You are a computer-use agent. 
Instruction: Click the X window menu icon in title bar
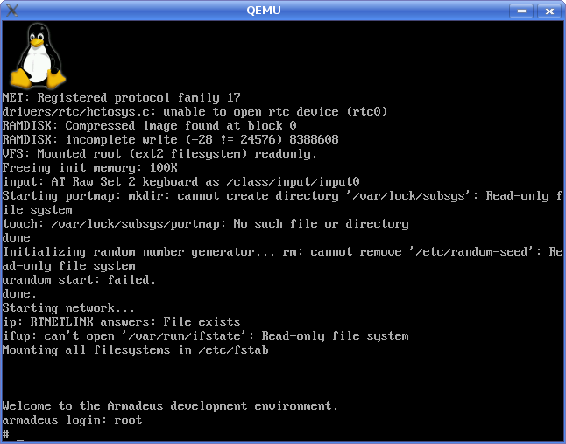click(x=12, y=10)
